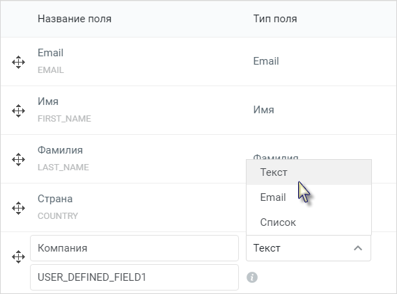Click the move icon beside Имя field

19,111
